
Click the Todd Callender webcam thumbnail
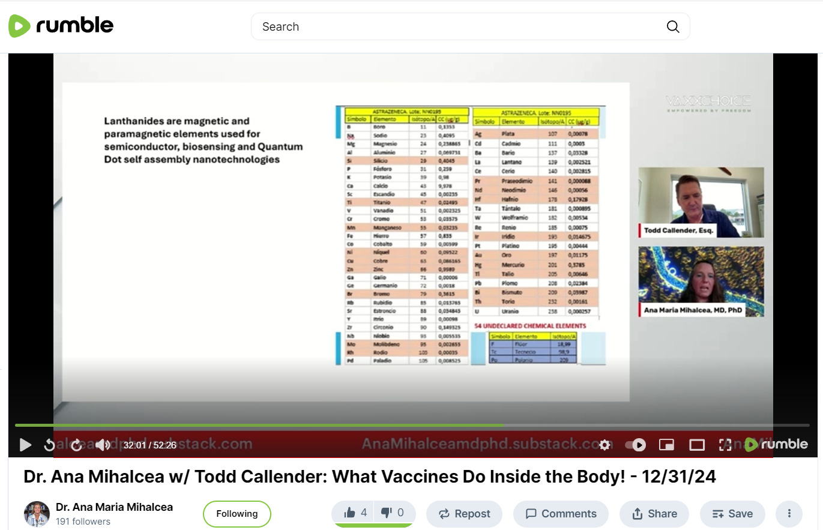point(701,203)
